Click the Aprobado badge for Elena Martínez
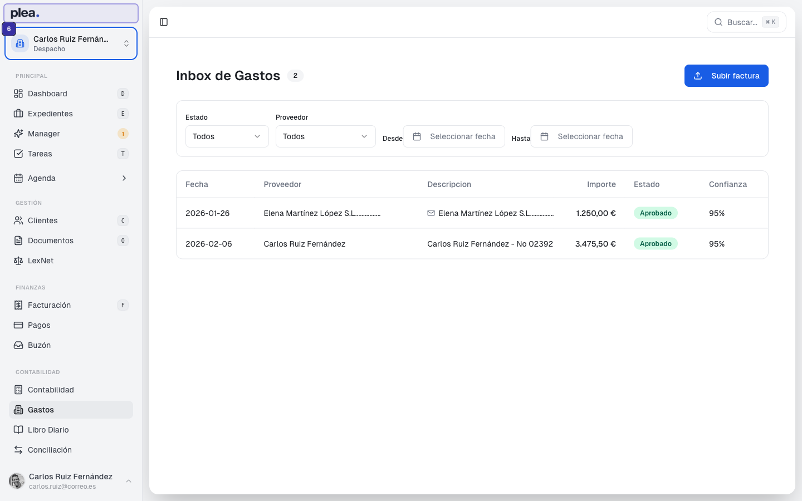This screenshot has width=802, height=501. pos(656,213)
